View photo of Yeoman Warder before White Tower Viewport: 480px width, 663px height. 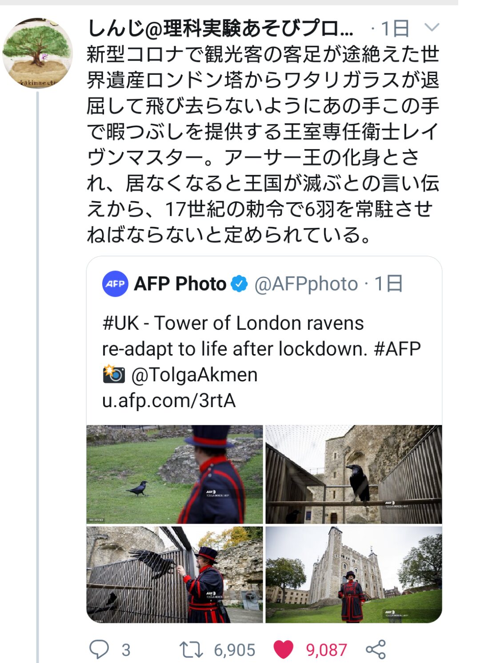(354, 574)
